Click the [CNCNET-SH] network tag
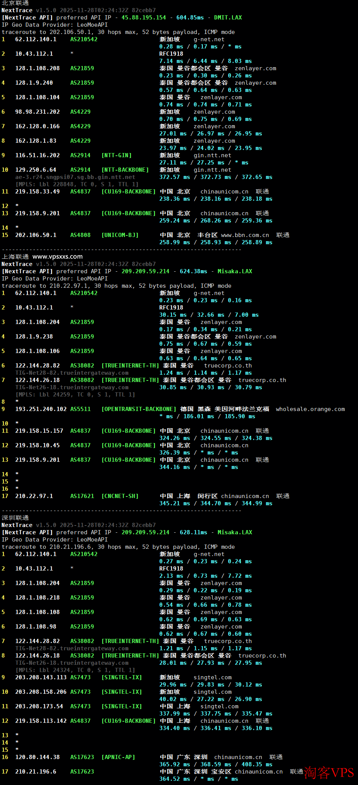The width and height of the screenshot is (358, 785). tap(120, 496)
